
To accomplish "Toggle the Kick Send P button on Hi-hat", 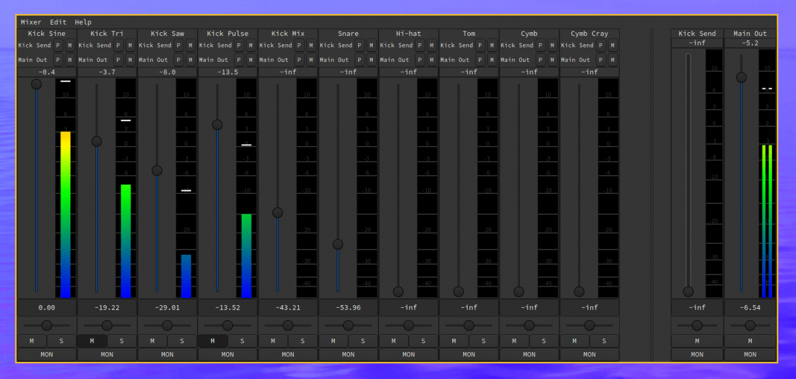I will [420, 45].
